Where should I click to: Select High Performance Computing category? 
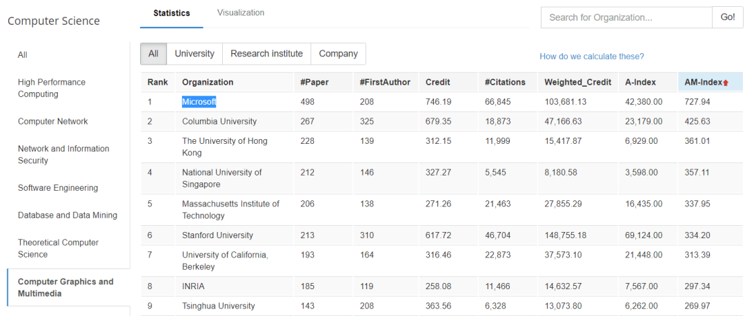pyautogui.click(x=52, y=88)
